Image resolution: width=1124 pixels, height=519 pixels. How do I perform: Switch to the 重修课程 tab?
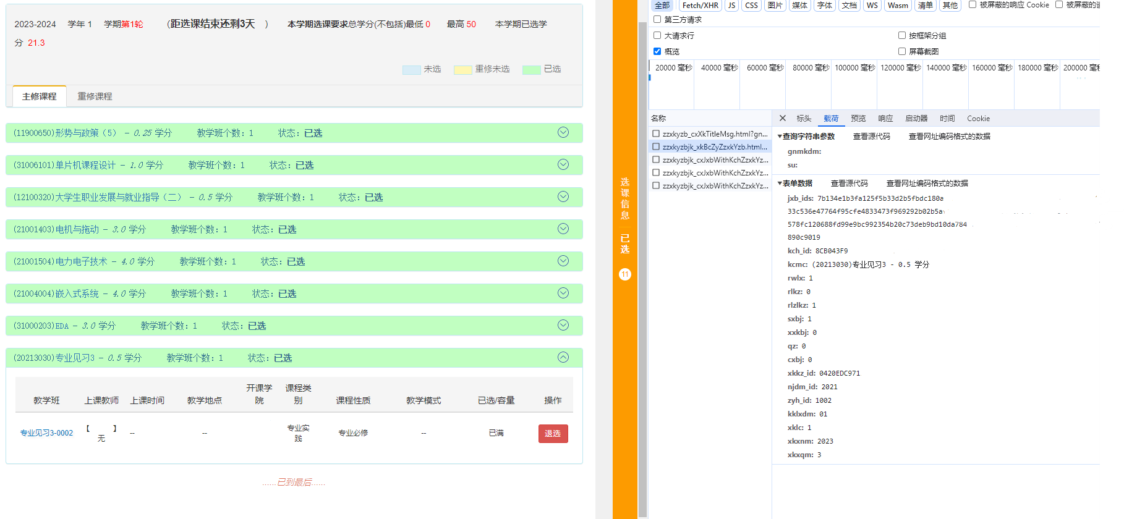tap(95, 96)
